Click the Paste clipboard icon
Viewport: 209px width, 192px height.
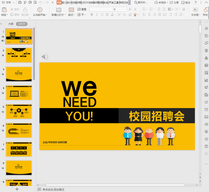[x=4, y=10]
